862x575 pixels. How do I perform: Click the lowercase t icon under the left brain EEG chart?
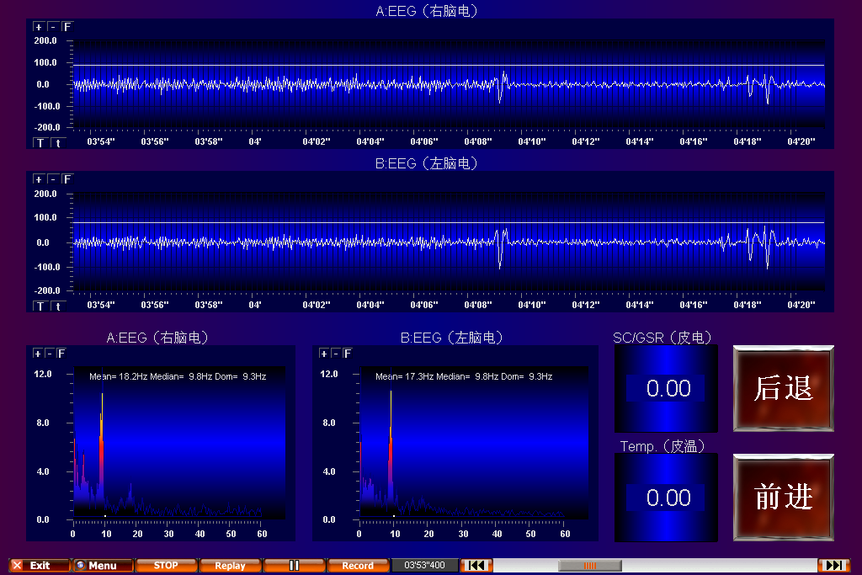(x=57, y=305)
